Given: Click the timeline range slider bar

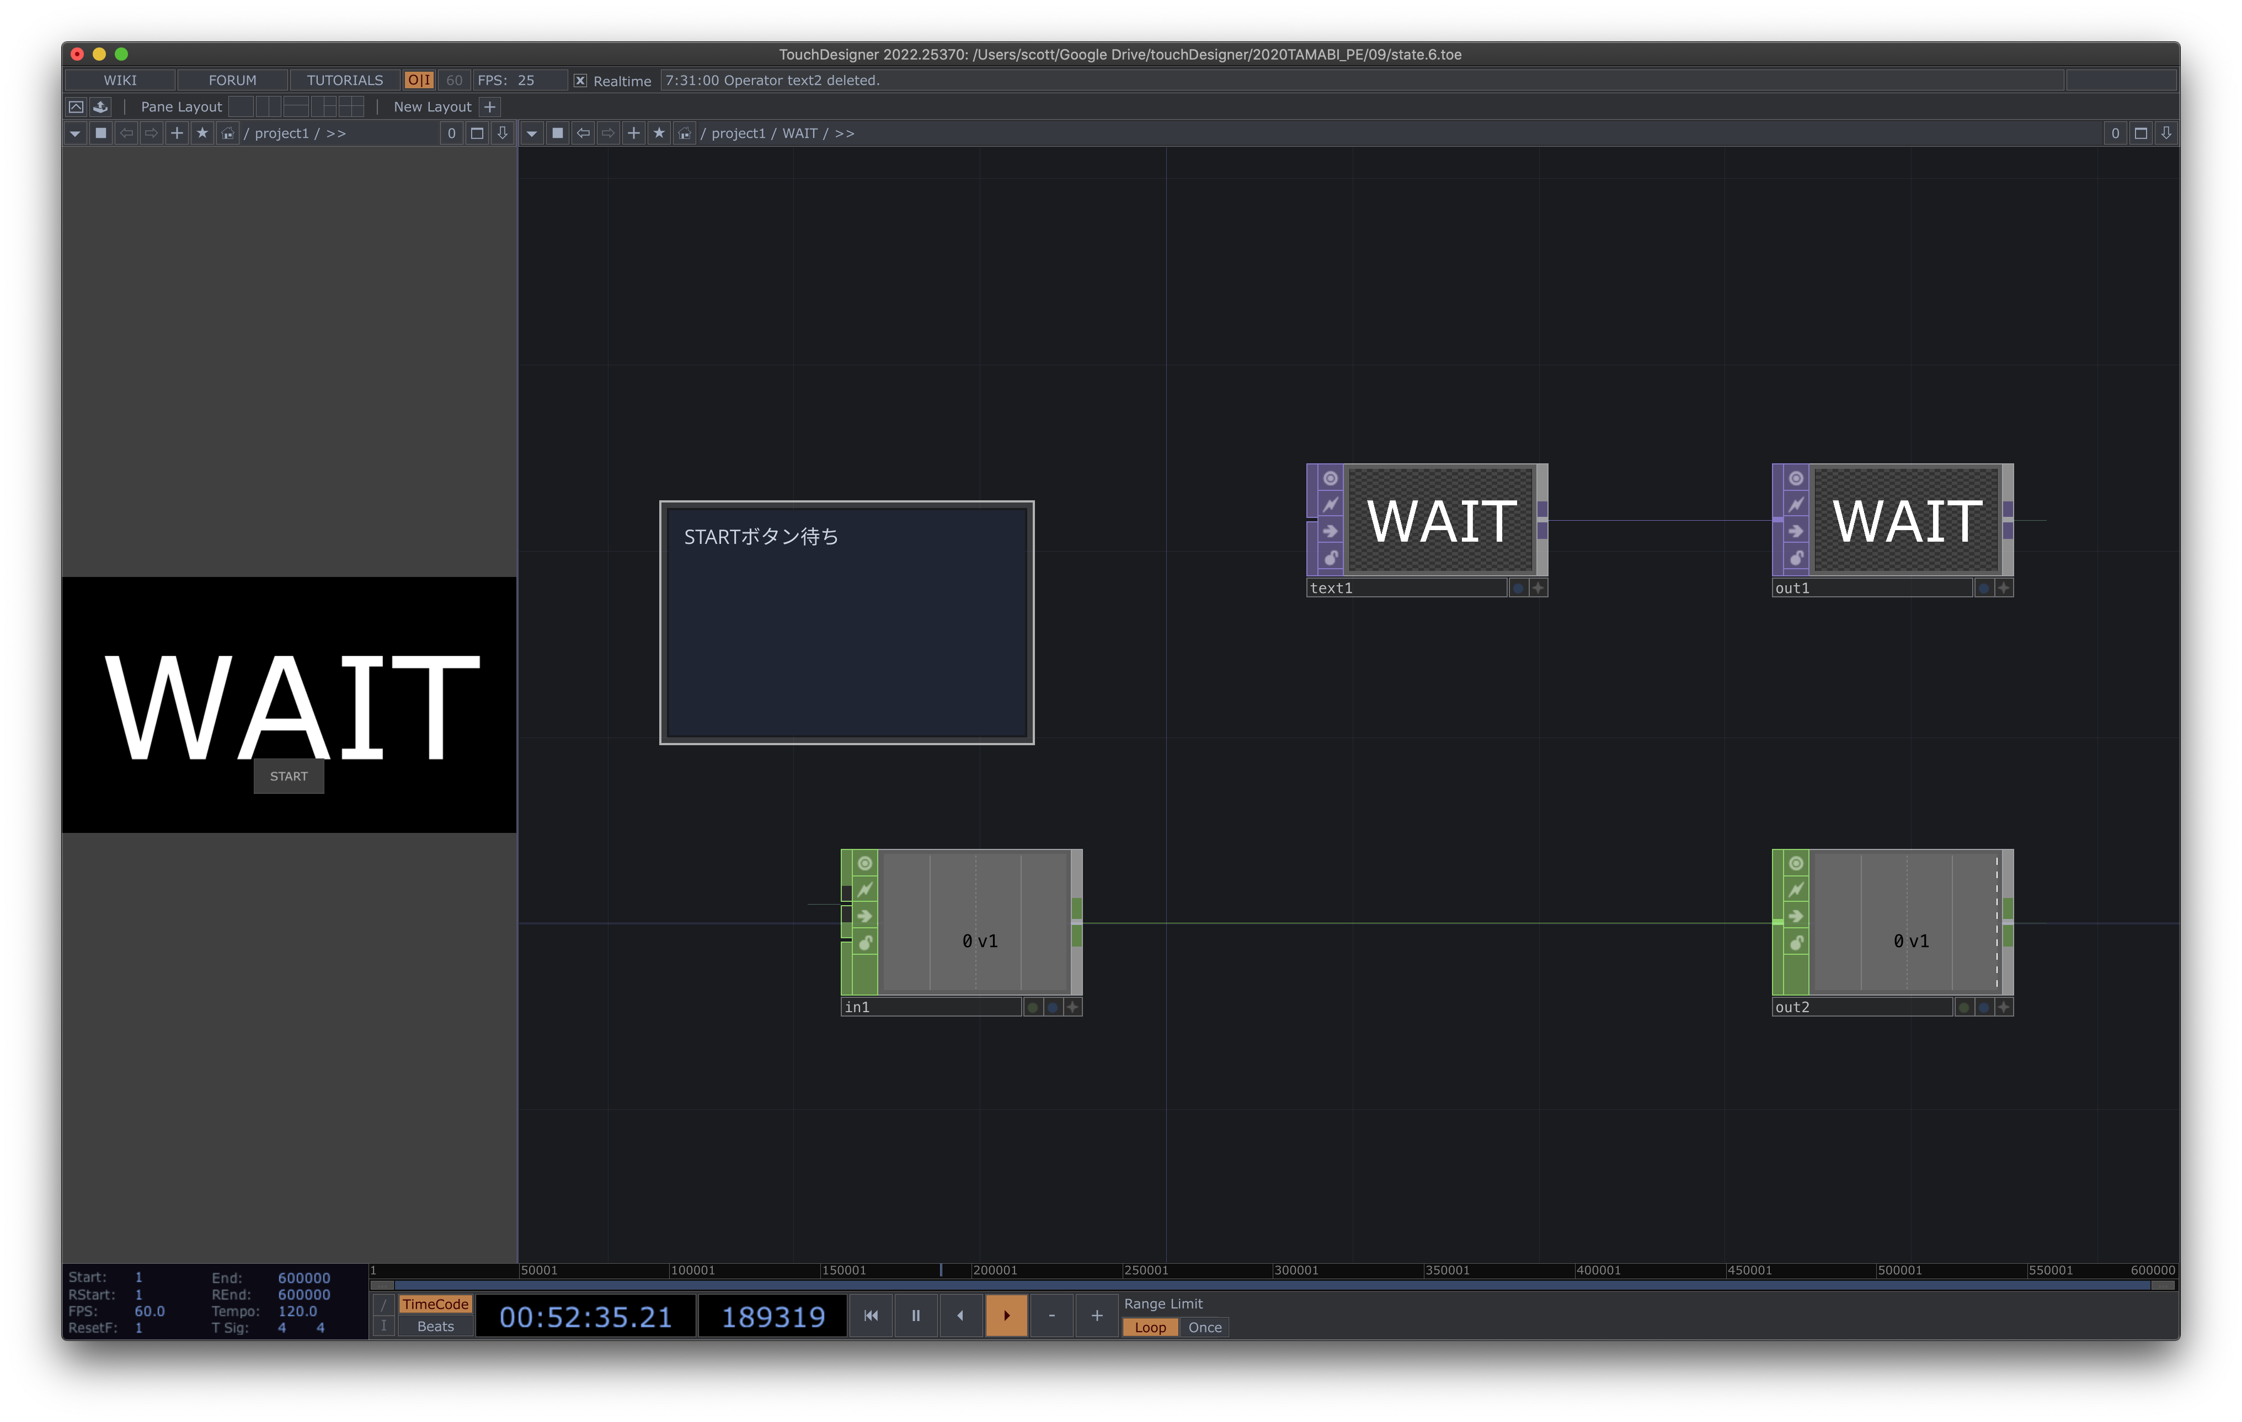Looking at the screenshot, I should (x=1272, y=1285).
